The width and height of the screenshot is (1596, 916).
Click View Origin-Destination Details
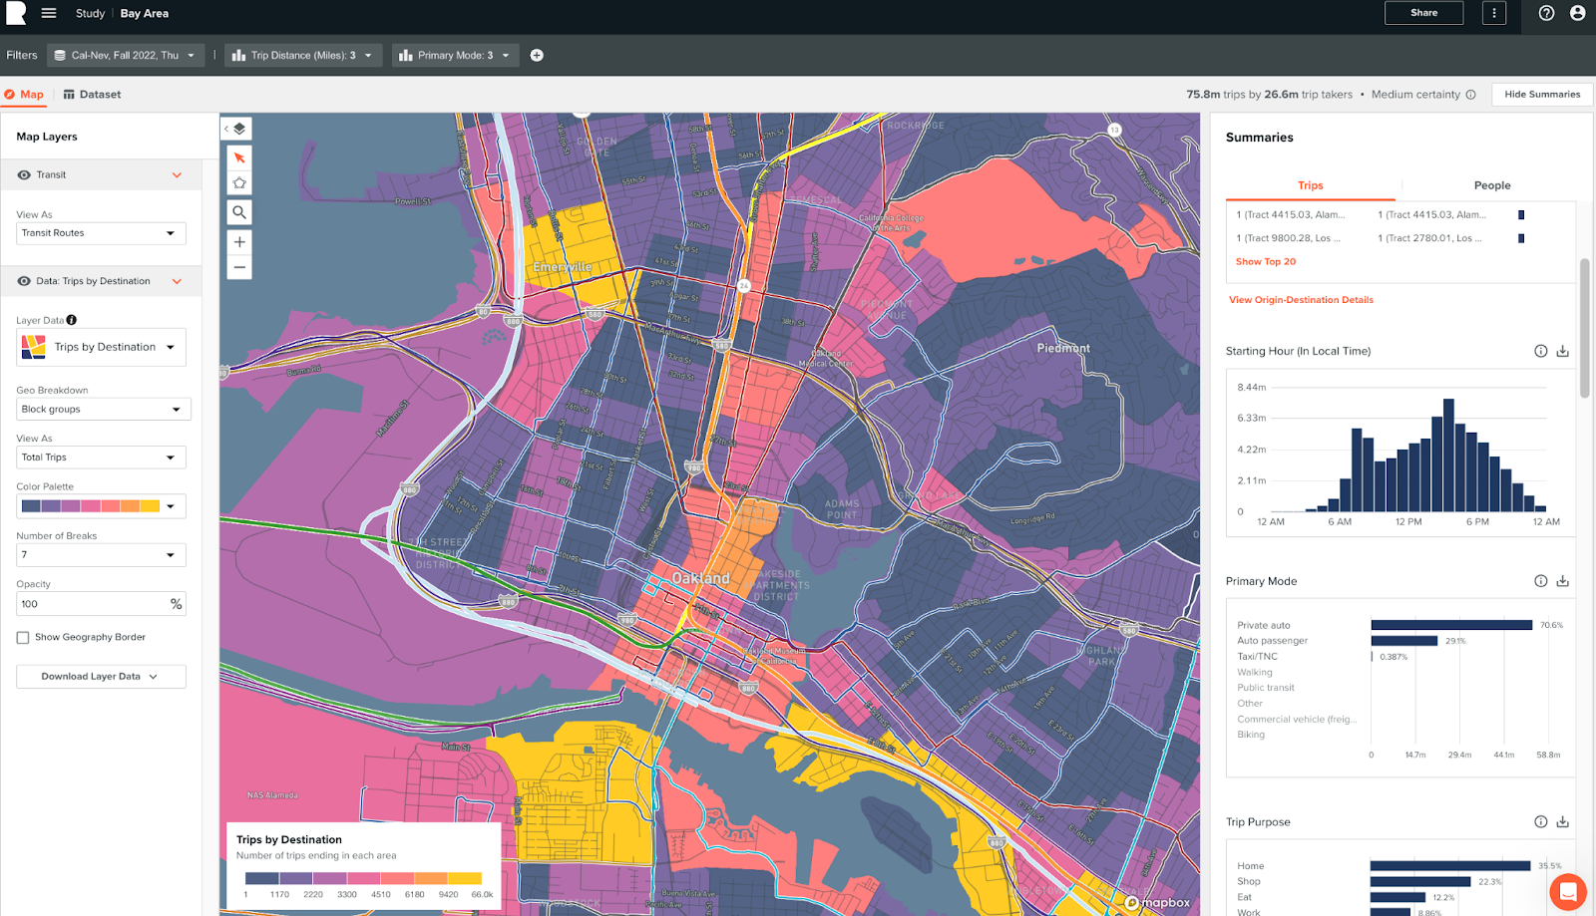1301,299
